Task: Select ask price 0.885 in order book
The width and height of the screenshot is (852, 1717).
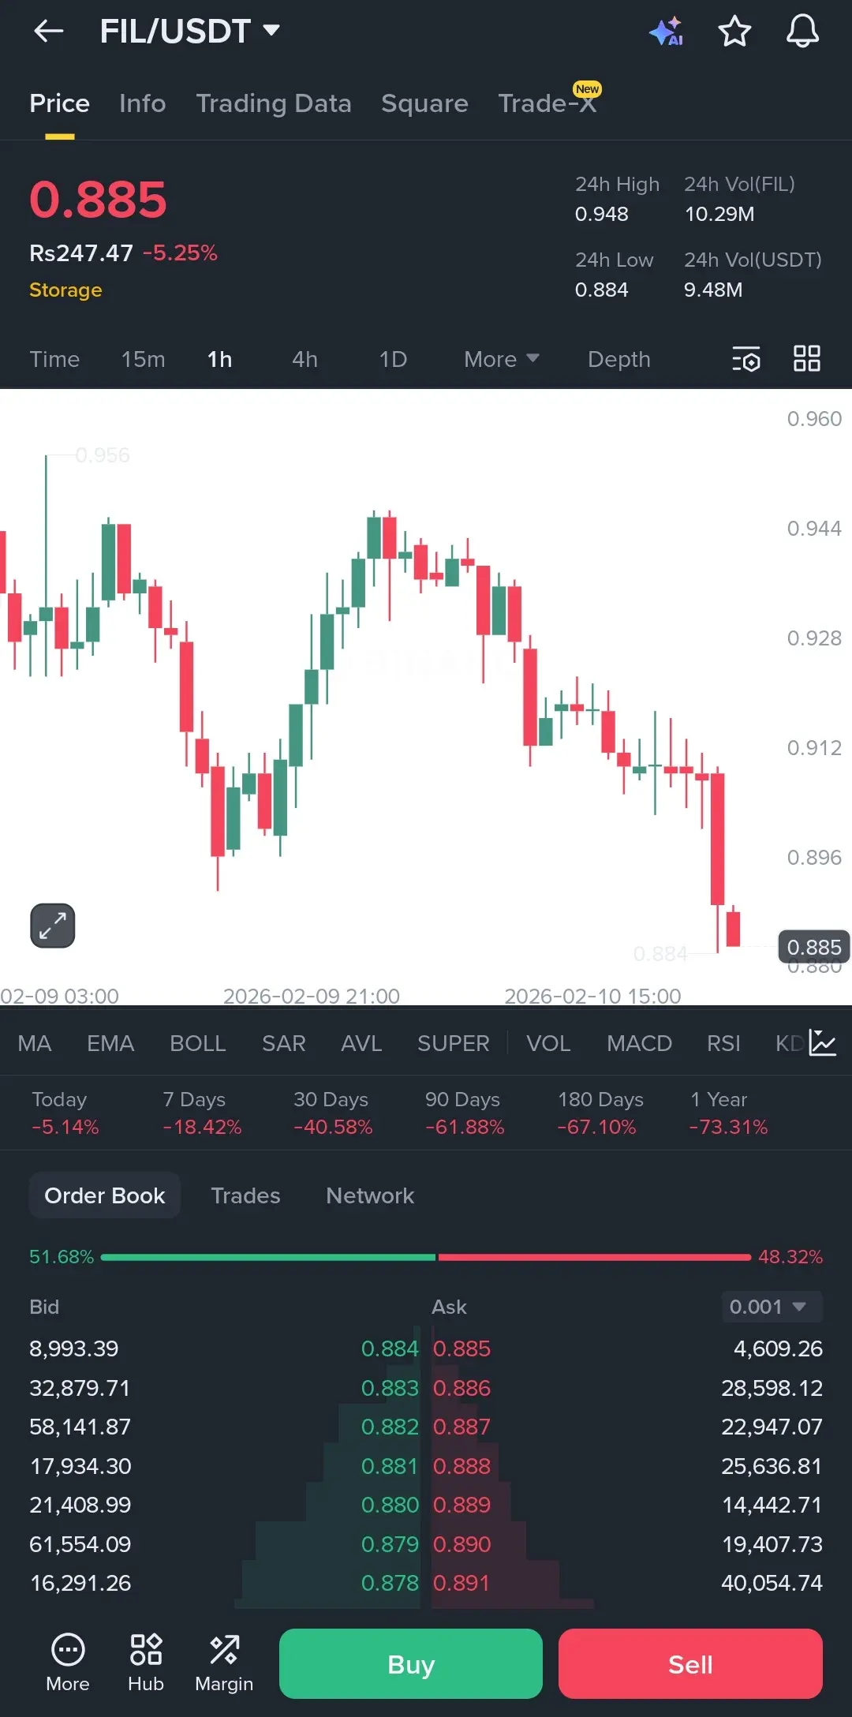Action: (461, 1349)
